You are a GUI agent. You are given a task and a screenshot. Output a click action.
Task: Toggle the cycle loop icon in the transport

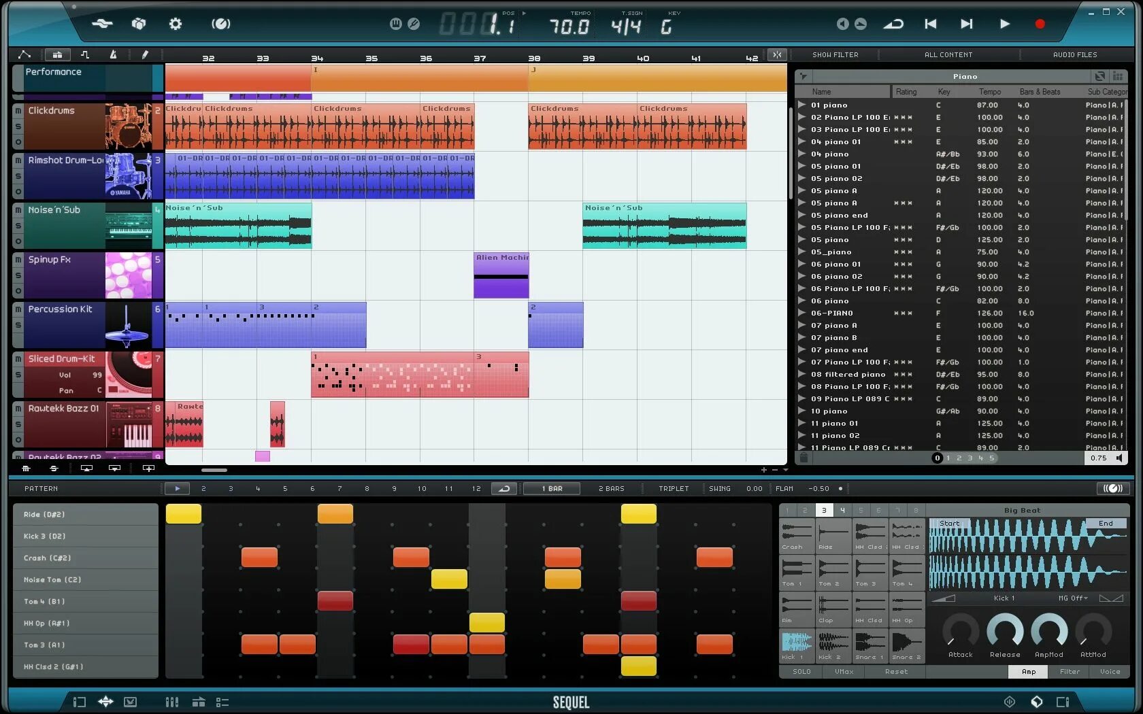coord(893,24)
